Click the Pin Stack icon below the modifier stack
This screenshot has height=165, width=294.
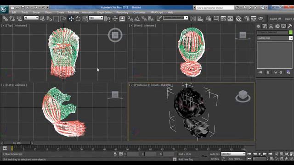[x=260, y=72]
